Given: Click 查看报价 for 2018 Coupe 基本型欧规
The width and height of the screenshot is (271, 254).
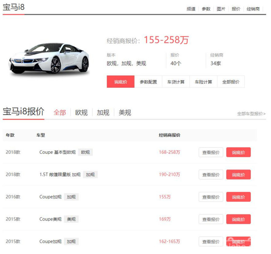Looking at the screenshot, I should [x=211, y=152].
